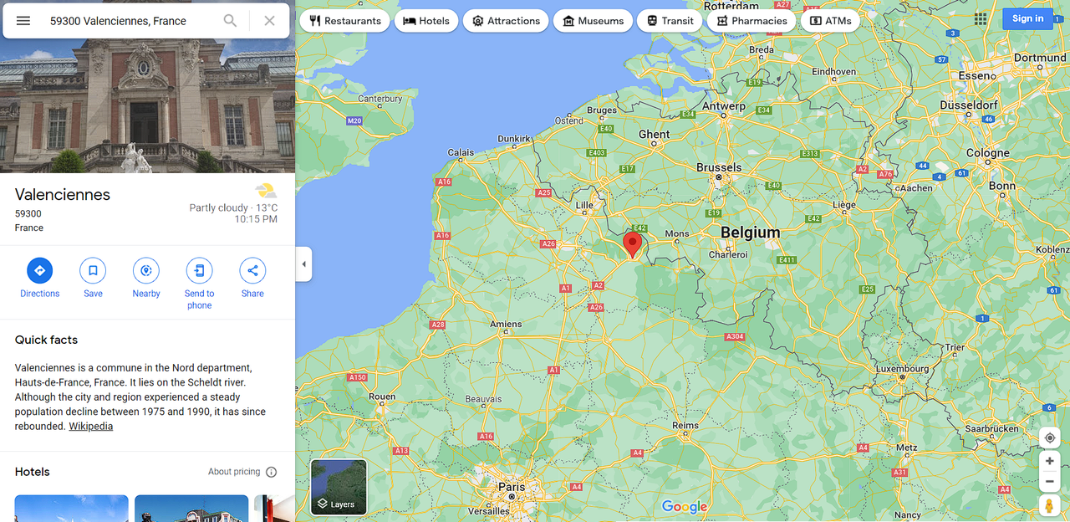The width and height of the screenshot is (1070, 522).
Task: Click the Antwerp label on the map
Action: click(723, 106)
